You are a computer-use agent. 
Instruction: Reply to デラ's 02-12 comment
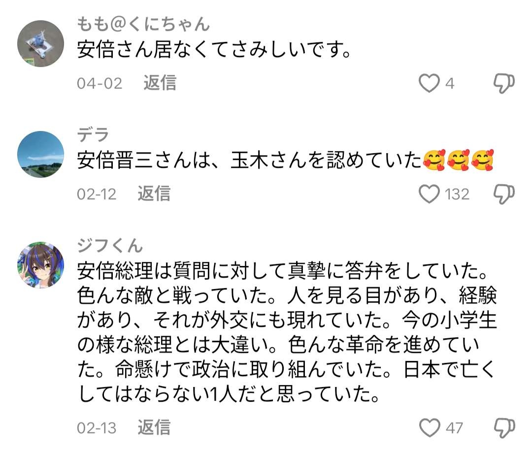154,194
